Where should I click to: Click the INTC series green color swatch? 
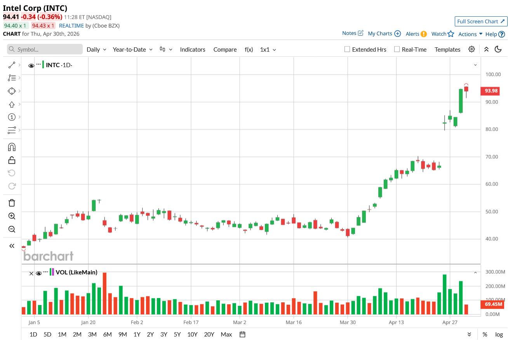(x=43, y=64)
